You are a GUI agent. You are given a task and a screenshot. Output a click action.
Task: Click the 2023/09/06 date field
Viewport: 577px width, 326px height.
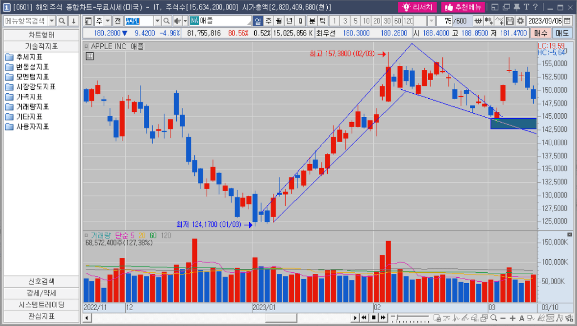(x=545, y=21)
